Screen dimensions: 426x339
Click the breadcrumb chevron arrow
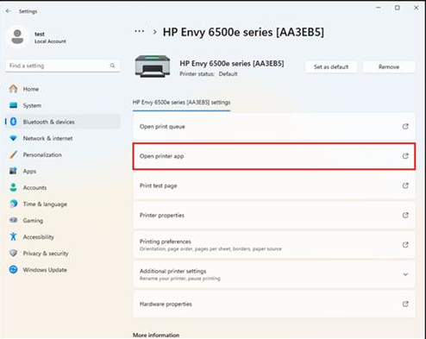(154, 32)
